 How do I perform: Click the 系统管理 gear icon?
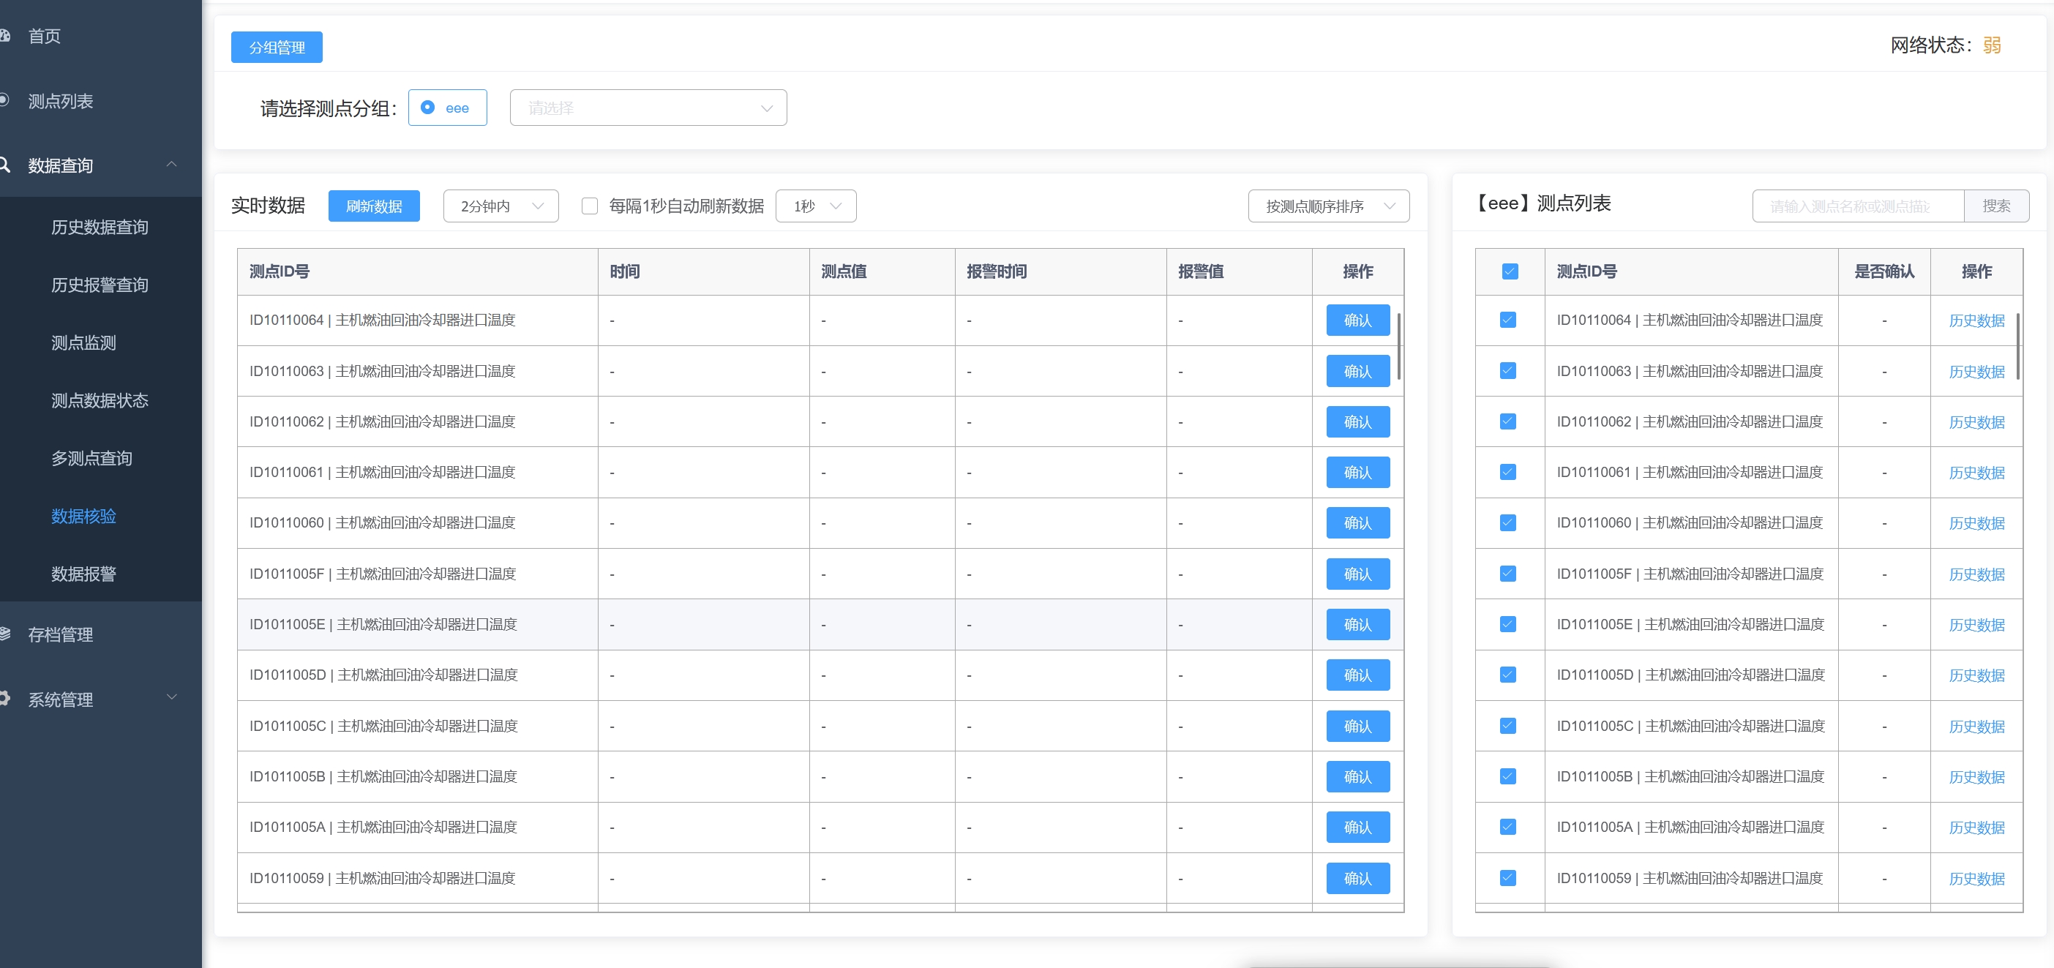4,699
